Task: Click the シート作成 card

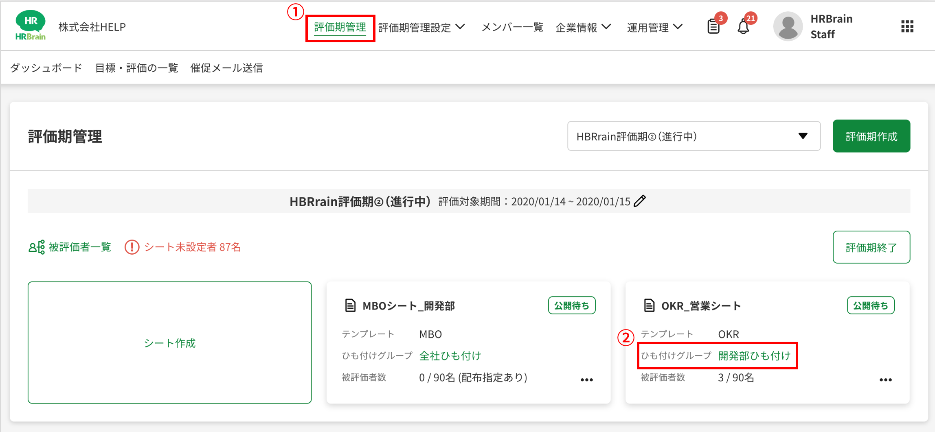Action: (x=170, y=343)
